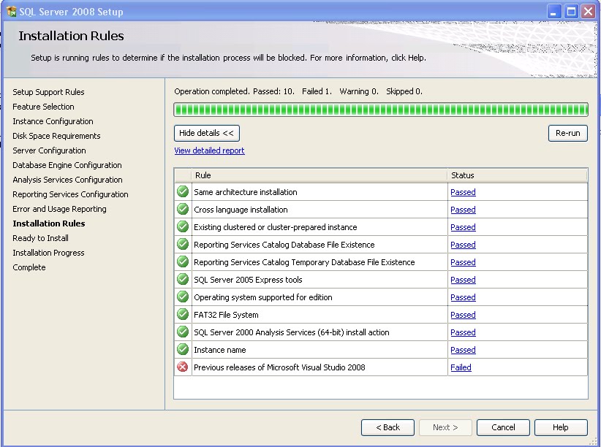Screen dimensions: 601x447
Task: Click rule text Operating system supported for edition
Action: [x=263, y=297]
